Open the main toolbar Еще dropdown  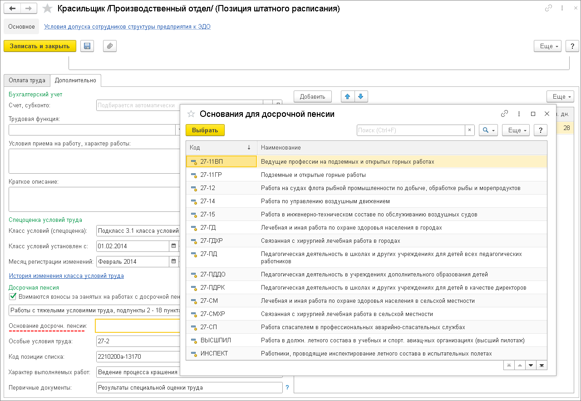(x=549, y=46)
